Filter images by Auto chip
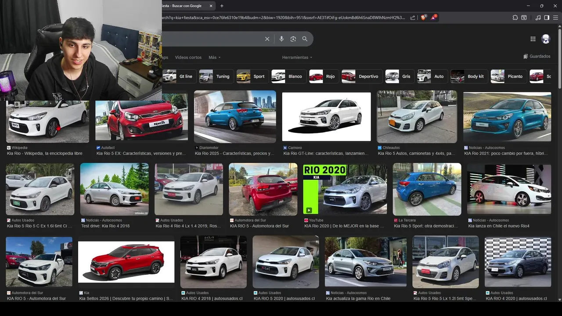 click(x=432, y=76)
